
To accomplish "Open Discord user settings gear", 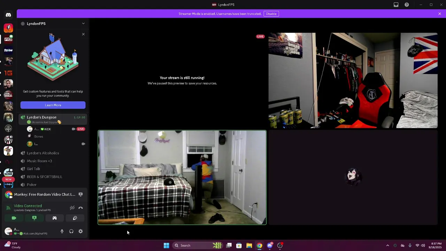I will [x=80, y=231].
